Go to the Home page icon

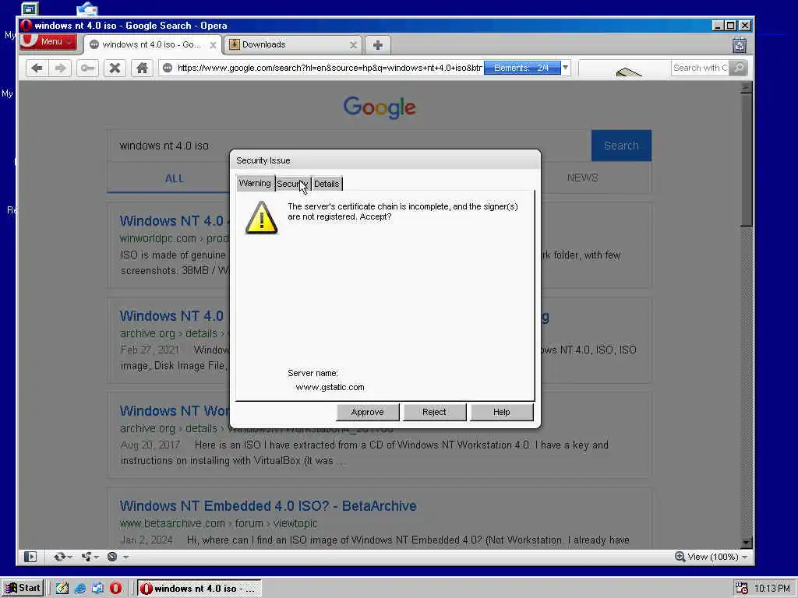point(142,69)
